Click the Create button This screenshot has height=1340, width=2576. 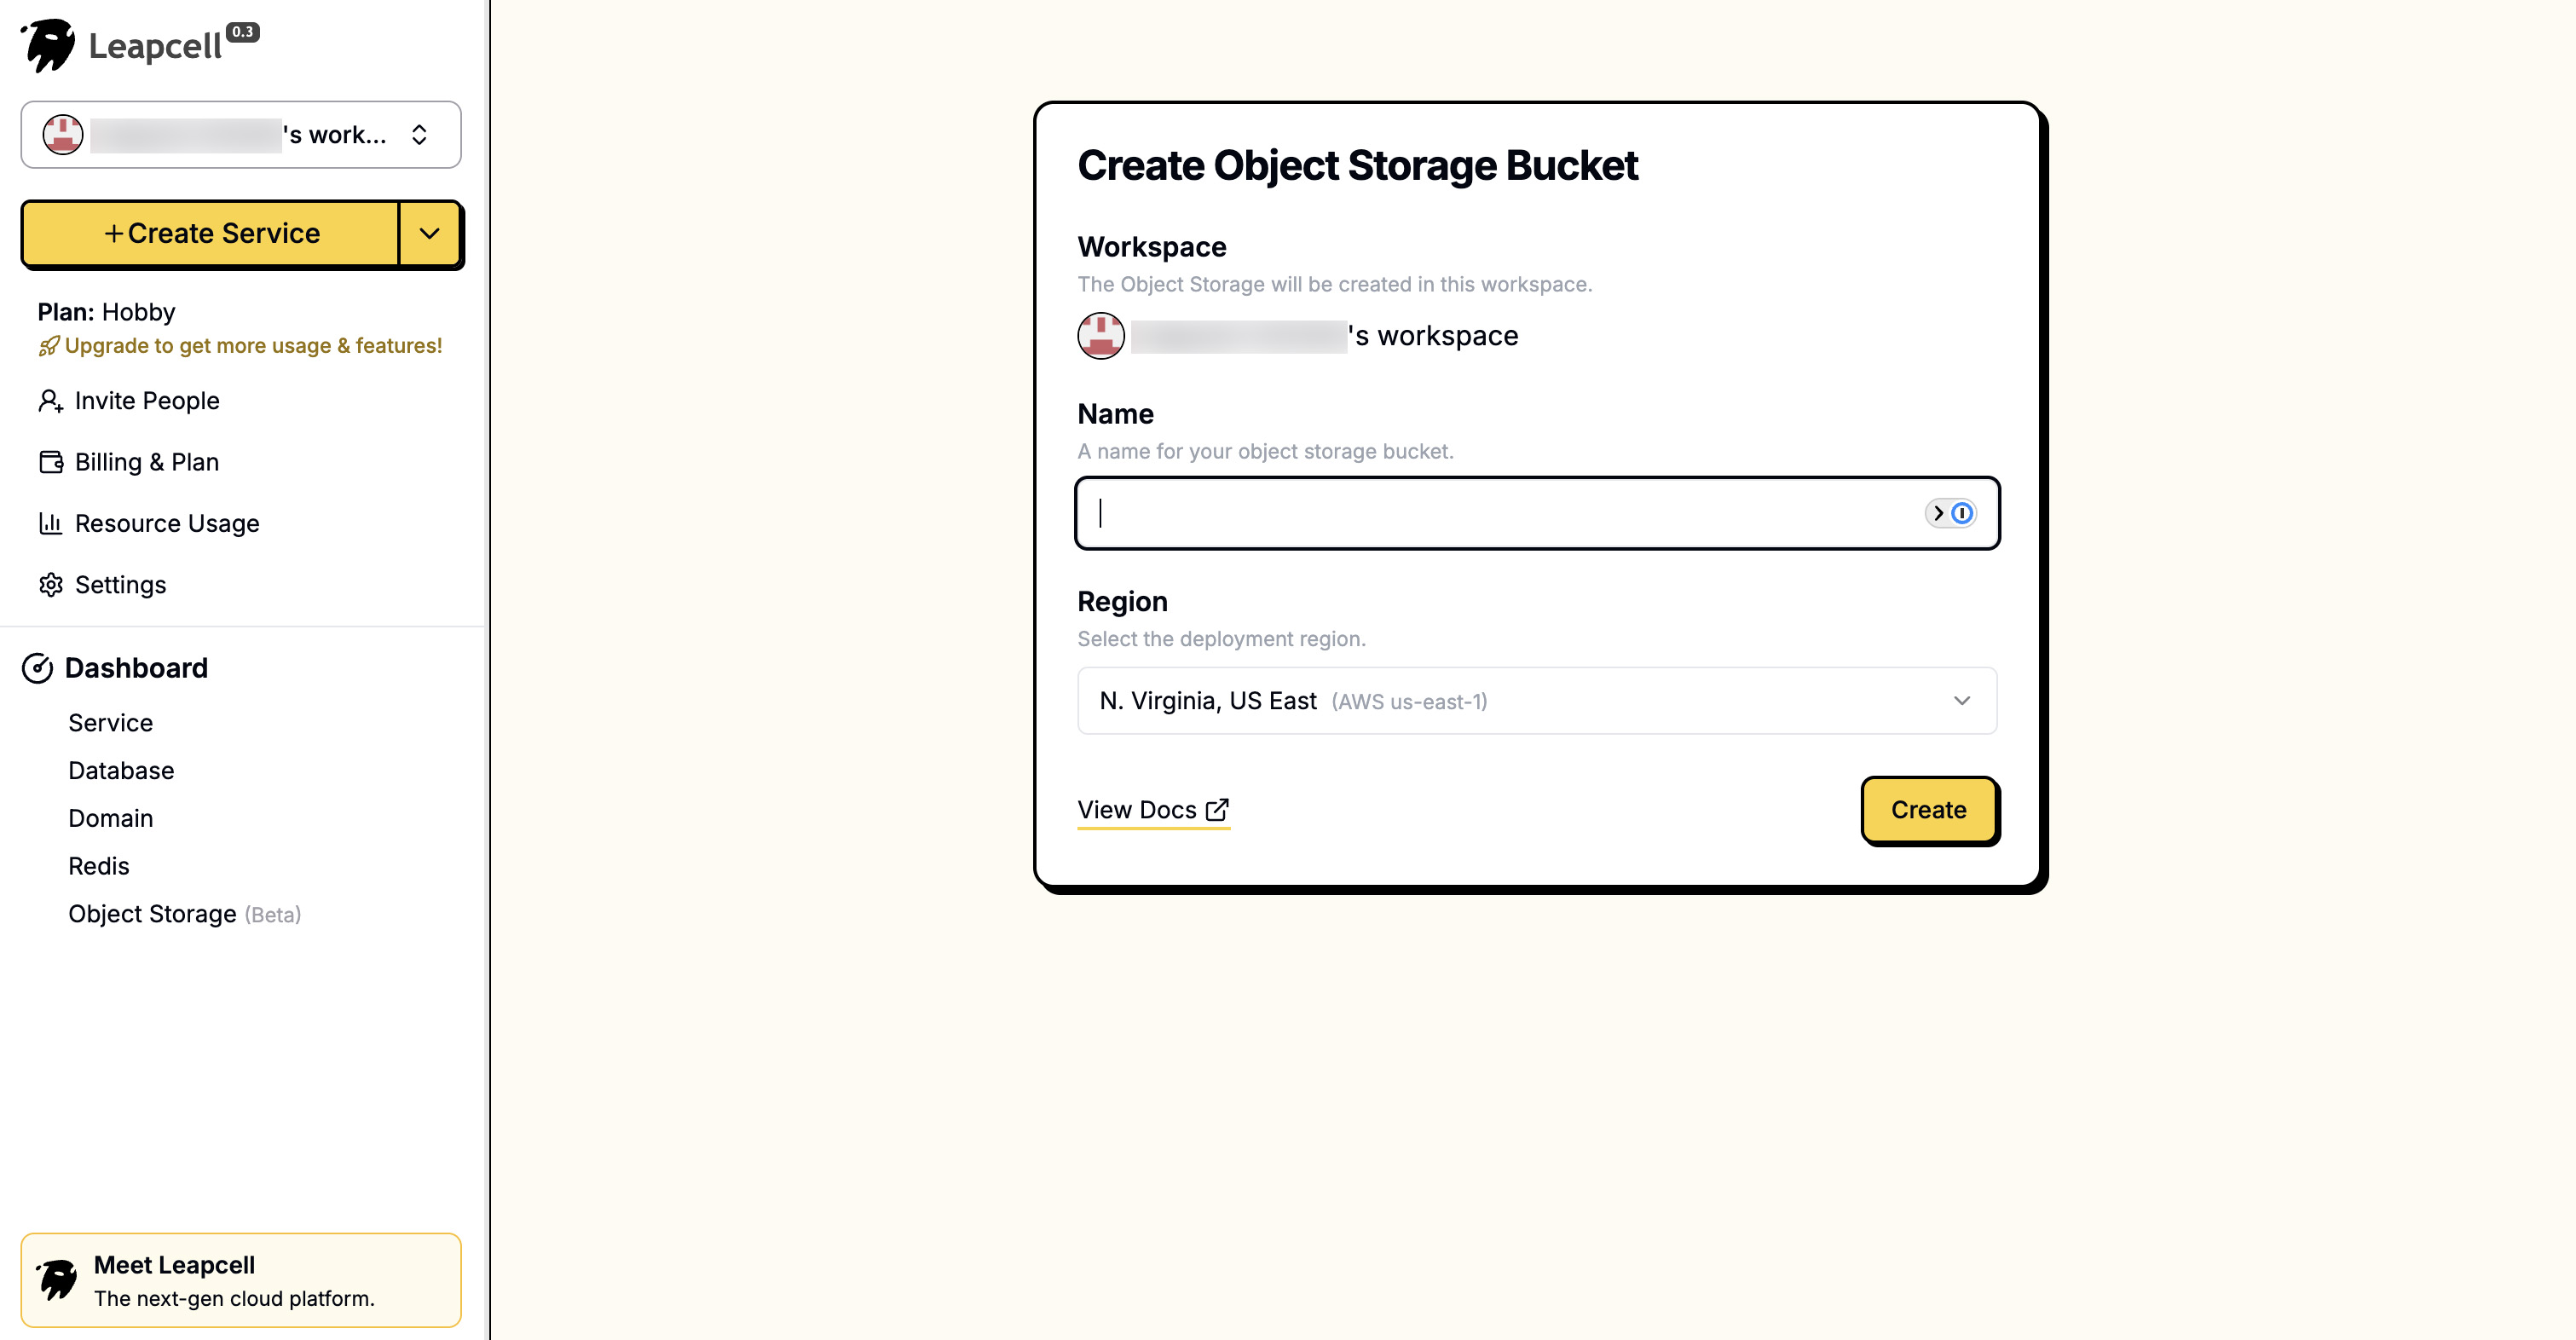(x=1928, y=810)
